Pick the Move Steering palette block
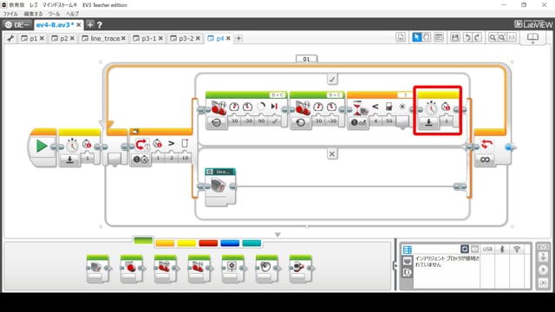Image resolution: width=555 pixels, height=312 pixels. (166, 269)
